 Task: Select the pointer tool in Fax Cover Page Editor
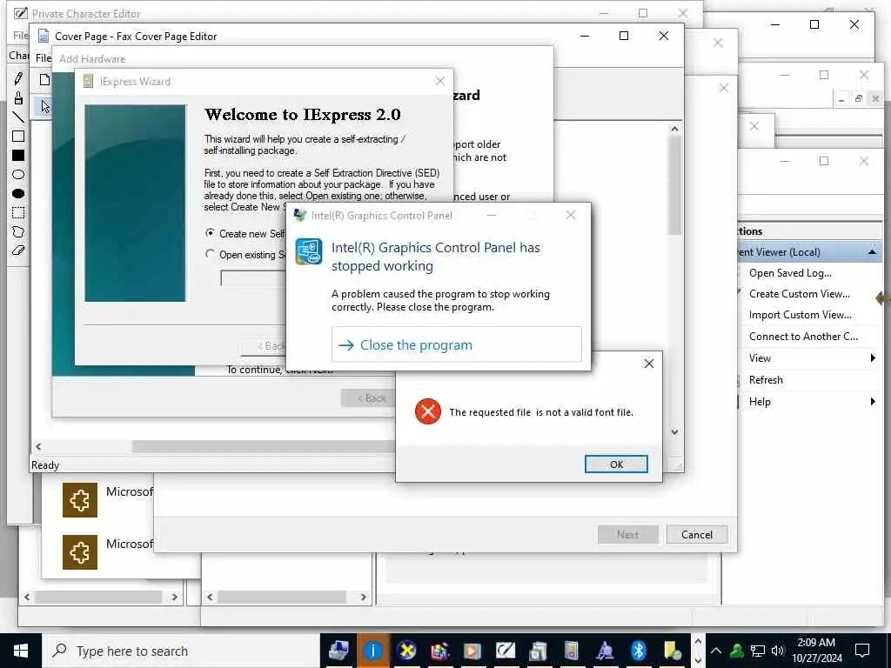(44, 105)
